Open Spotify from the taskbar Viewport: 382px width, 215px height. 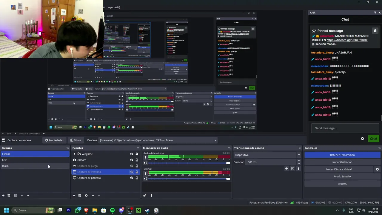click(x=112, y=210)
